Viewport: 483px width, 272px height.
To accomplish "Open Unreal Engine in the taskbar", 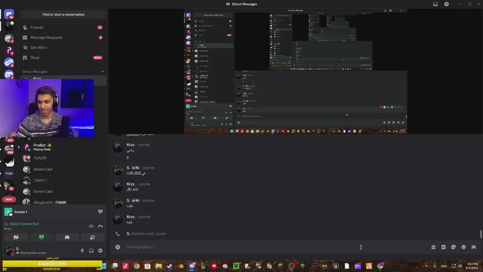I will pos(336,266).
